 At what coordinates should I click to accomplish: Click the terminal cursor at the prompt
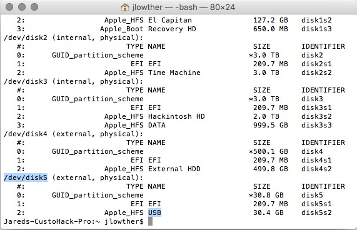150,221
